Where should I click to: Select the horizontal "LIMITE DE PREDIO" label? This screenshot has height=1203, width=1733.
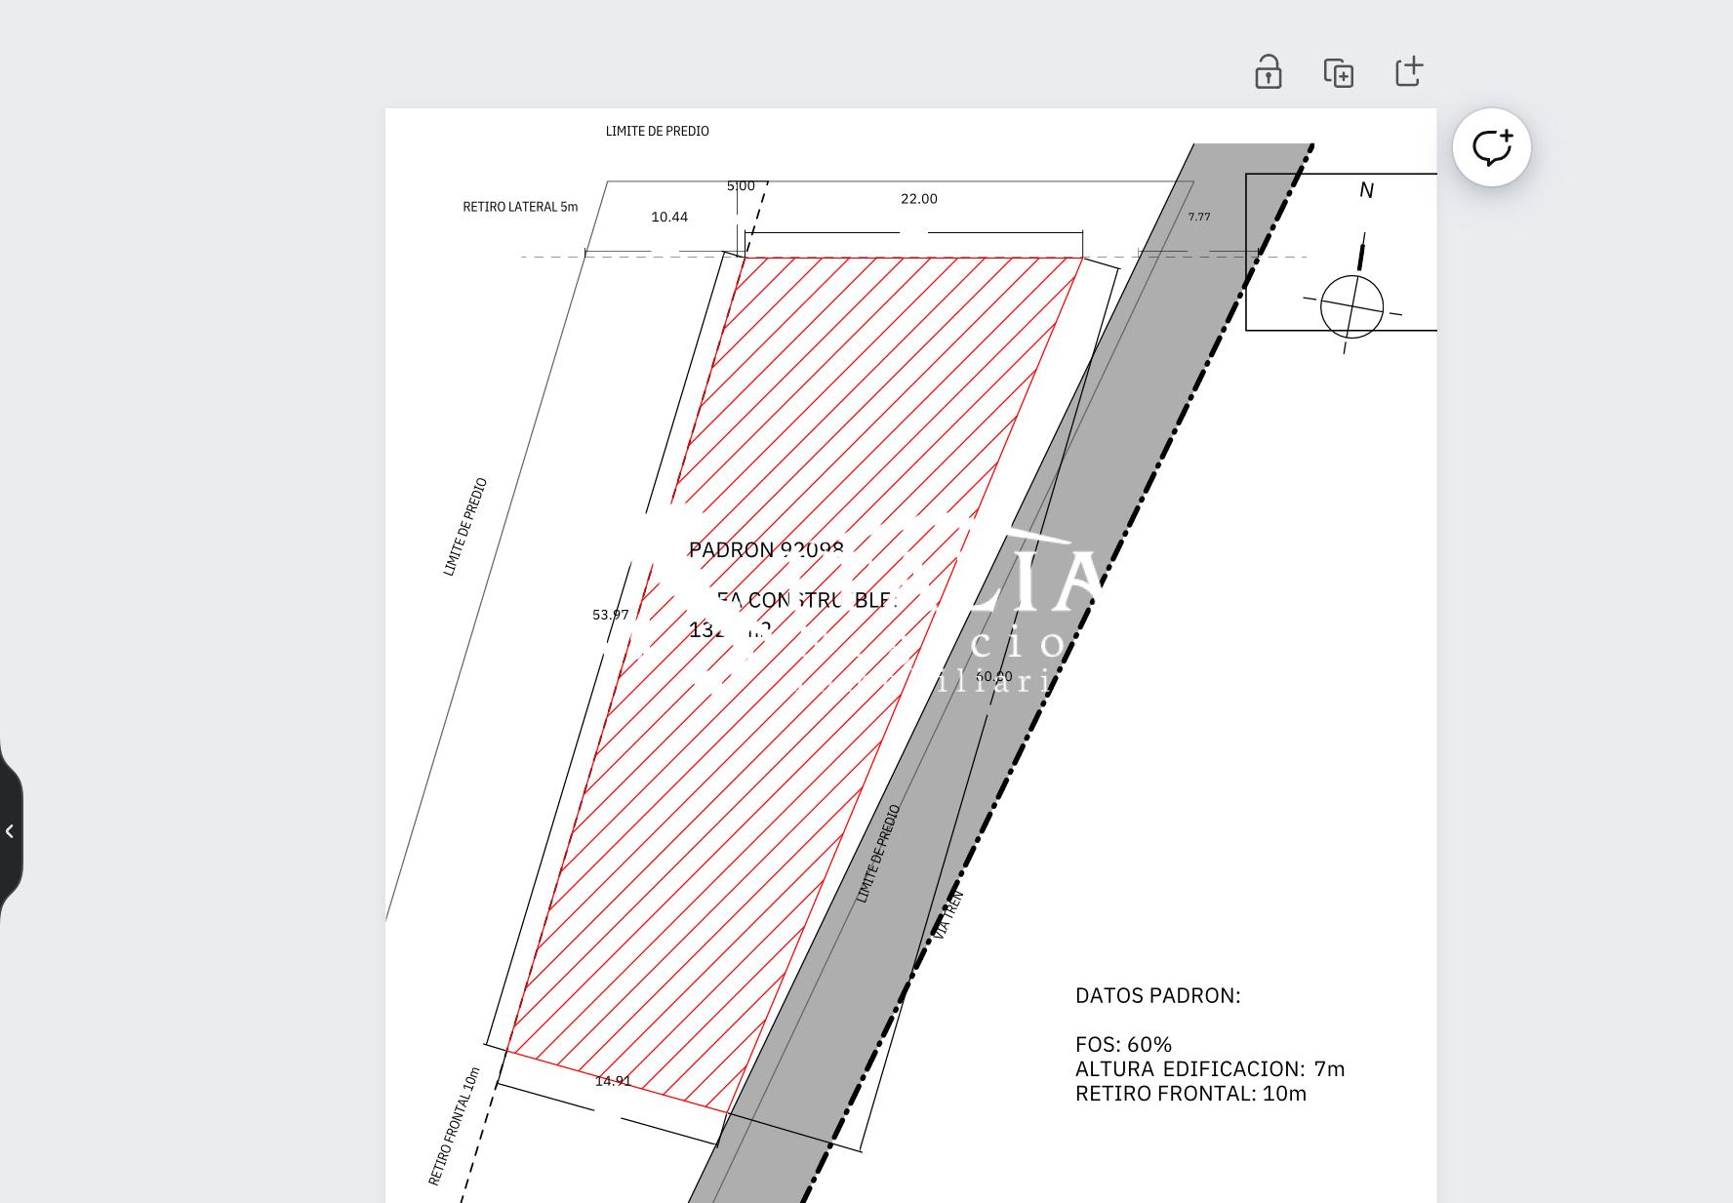[x=657, y=131]
